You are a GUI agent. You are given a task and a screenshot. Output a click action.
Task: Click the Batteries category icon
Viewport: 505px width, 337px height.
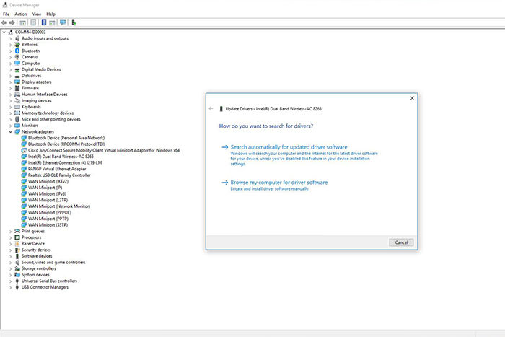pyautogui.click(x=17, y=45)
